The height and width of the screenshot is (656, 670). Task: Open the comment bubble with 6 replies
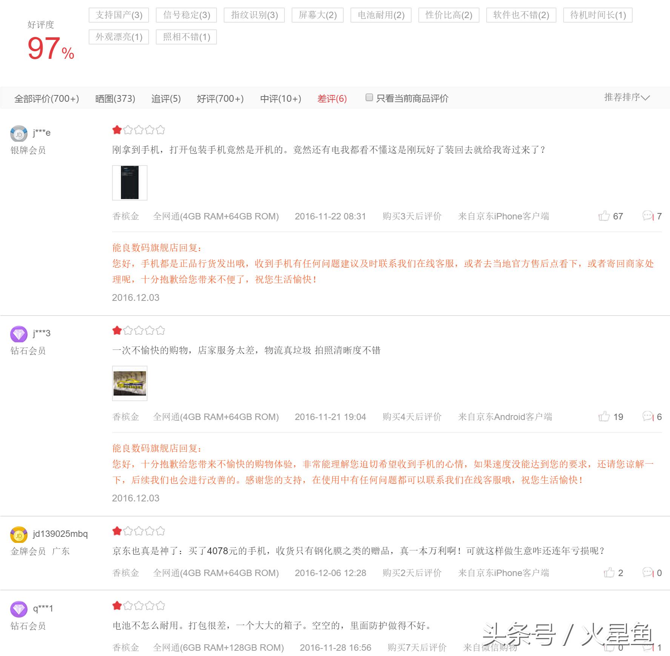[x=648, y=417]
